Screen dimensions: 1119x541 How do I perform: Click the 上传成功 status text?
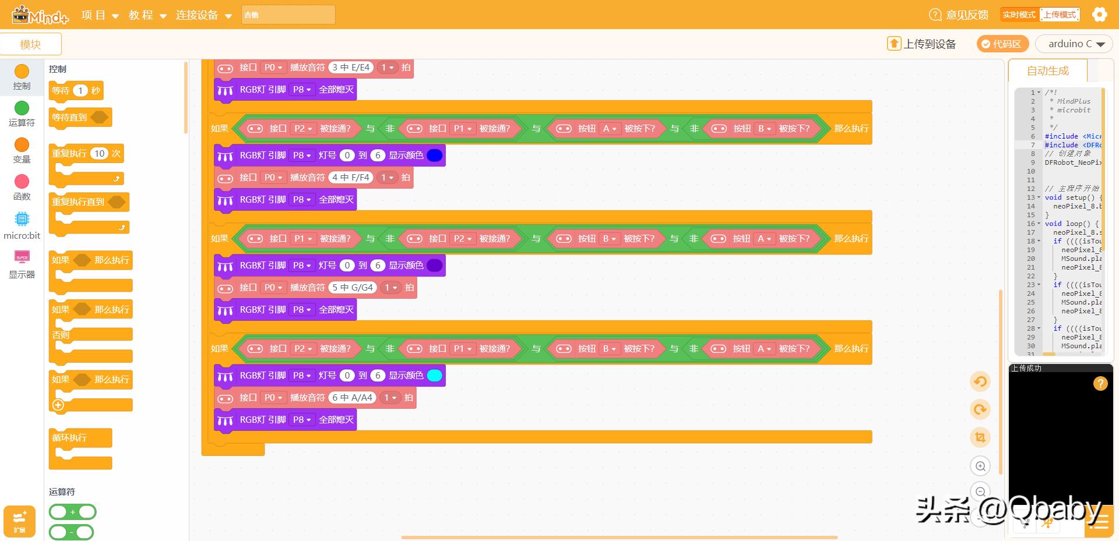pos(1026,368)
